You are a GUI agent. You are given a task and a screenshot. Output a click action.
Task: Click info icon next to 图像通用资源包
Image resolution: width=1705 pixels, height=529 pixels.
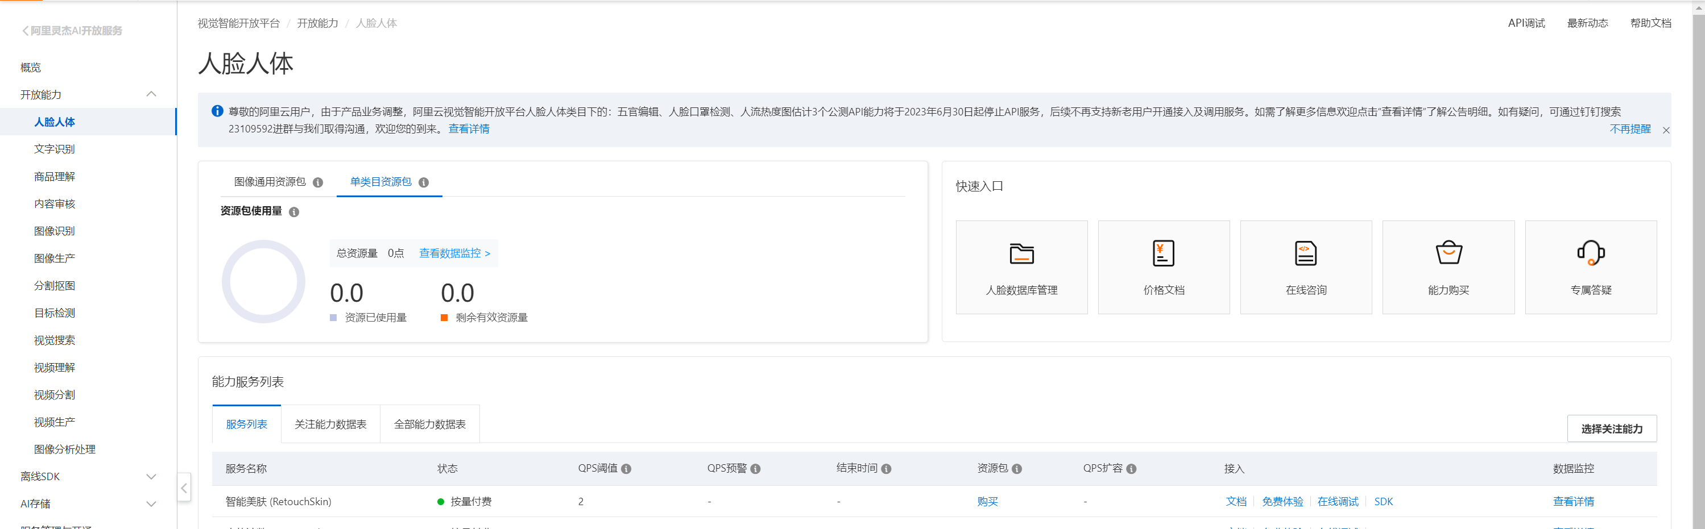pos(318,182)
